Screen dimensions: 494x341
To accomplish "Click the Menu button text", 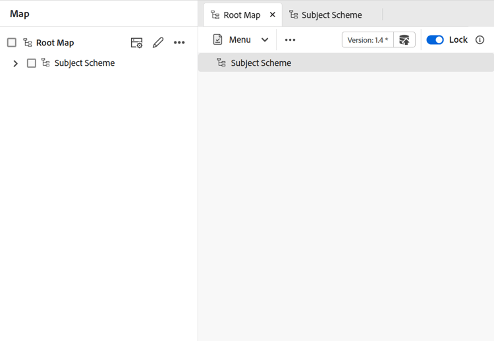I will click(240, 39).
